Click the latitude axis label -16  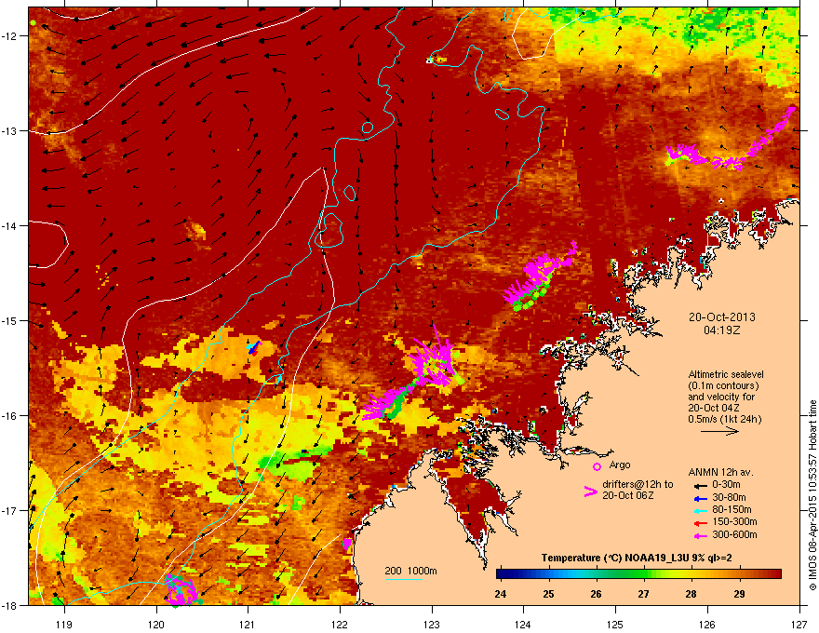10,416
